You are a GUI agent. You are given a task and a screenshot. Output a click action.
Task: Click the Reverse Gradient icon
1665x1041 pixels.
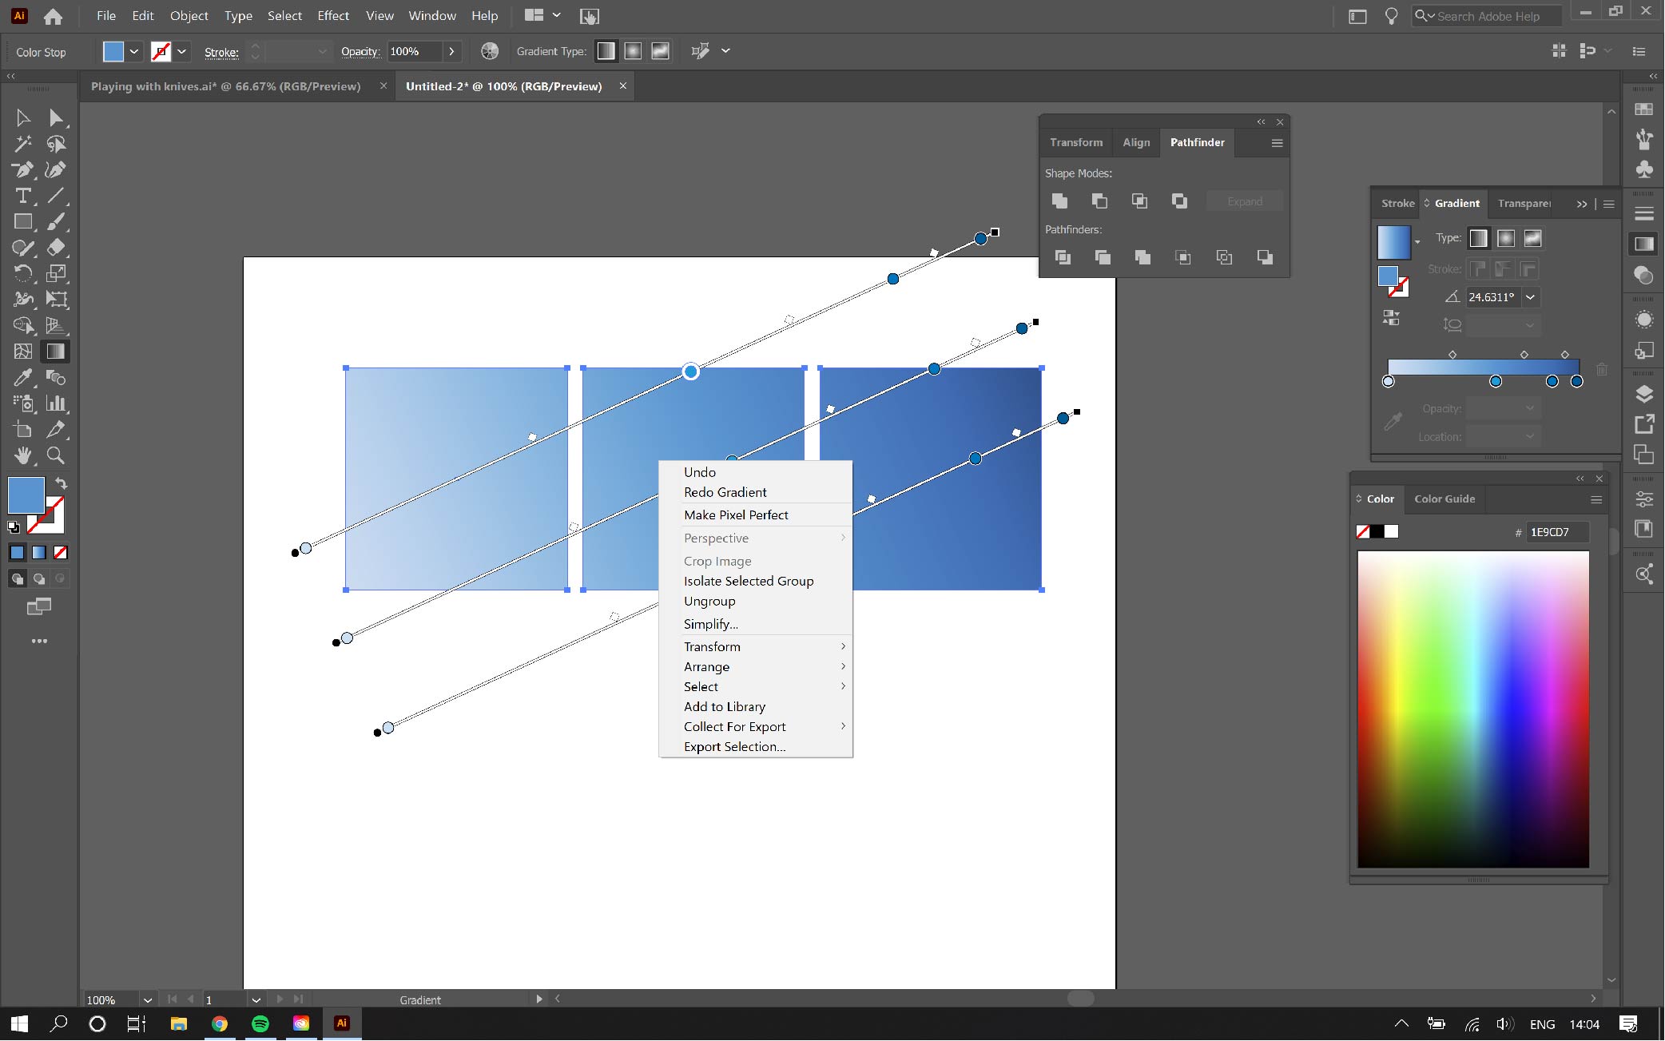pyautogui.click(x=1391, y=318)
